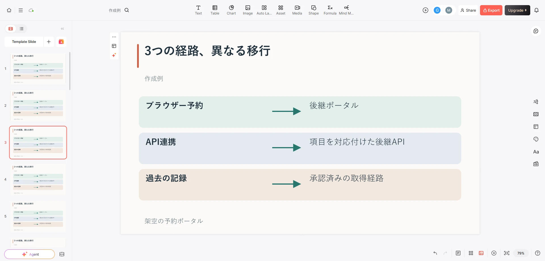The width and height of the screenshot is (545, 261).
Task: Insert a Text element
Action: pos(198,10)
